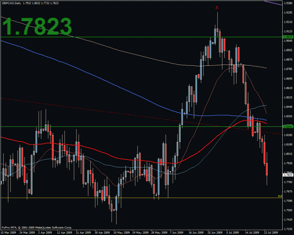
Task: Click the 5 Jul 2009 date label
Action: point(233,233)
